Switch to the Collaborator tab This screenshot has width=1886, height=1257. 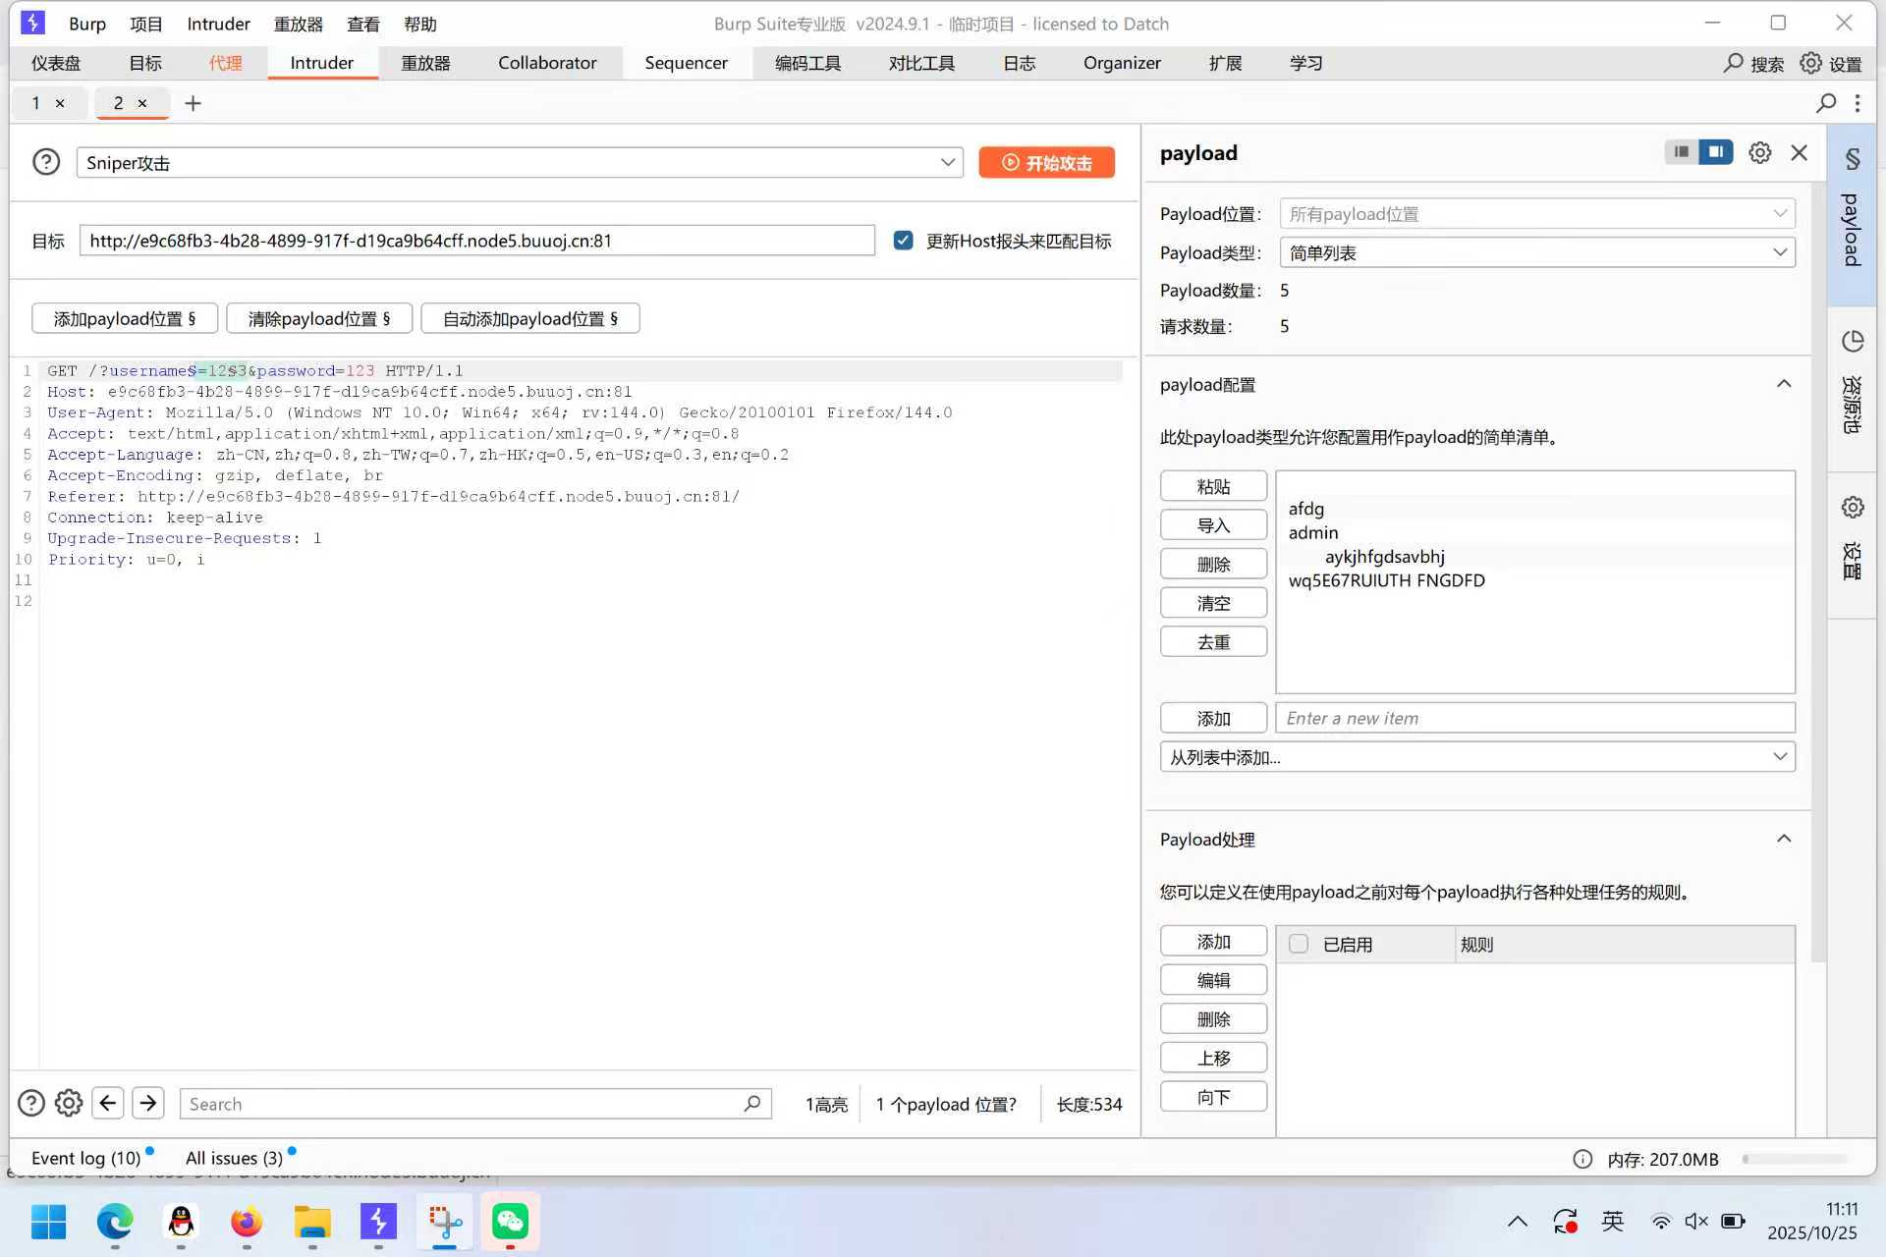tap(547, 63)
